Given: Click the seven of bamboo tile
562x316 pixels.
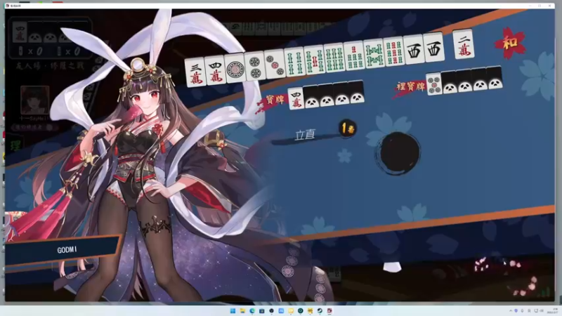Looking at the screenshot, I should (354, 55).
